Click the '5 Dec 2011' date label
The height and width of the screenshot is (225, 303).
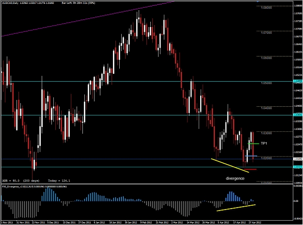coord(53,222)
